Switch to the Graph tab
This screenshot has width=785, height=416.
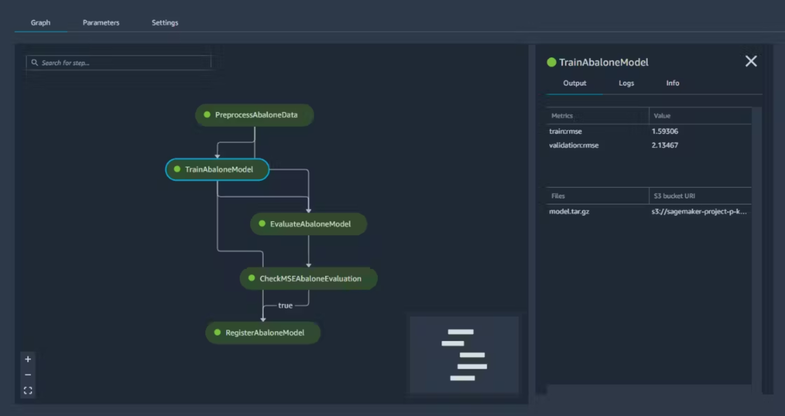[41, 23]
